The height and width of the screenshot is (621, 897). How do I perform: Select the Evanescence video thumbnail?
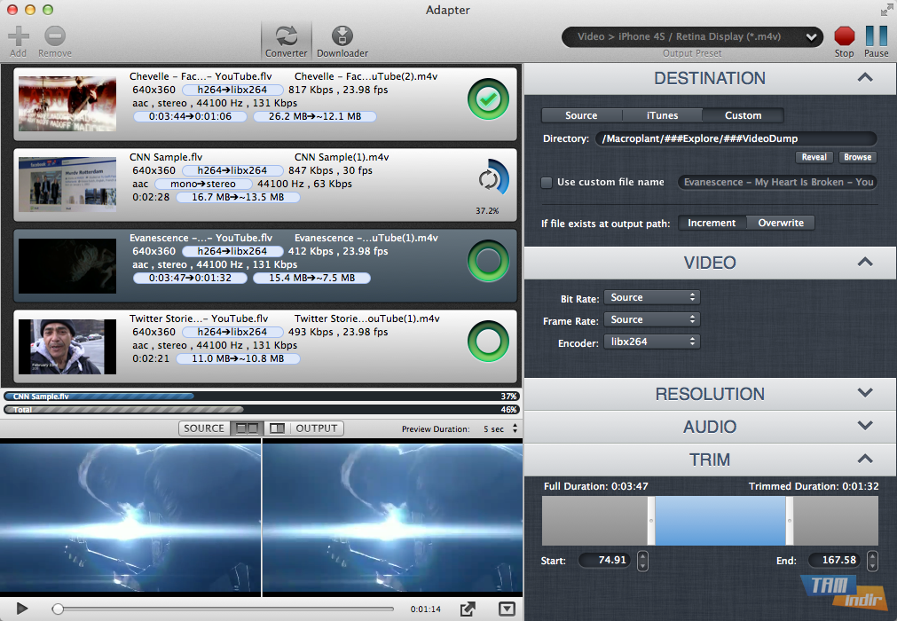pyautogui.click(x=67, y=266)
